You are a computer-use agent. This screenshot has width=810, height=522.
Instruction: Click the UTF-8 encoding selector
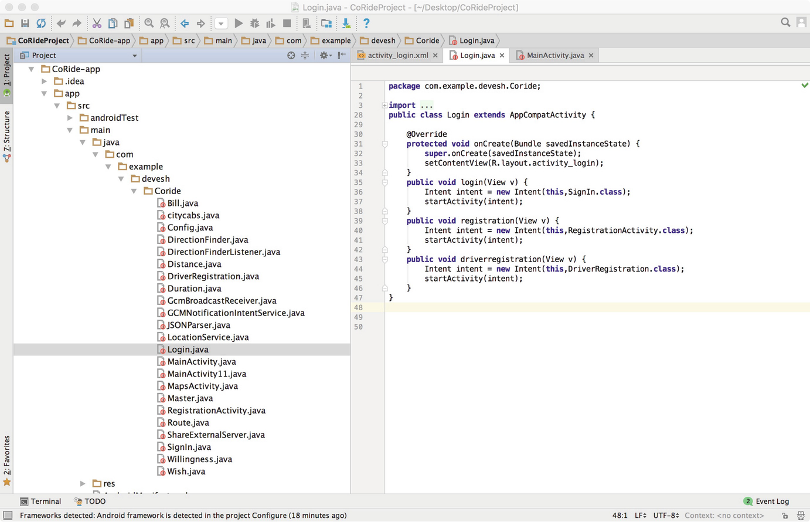(x=666, y=516)
